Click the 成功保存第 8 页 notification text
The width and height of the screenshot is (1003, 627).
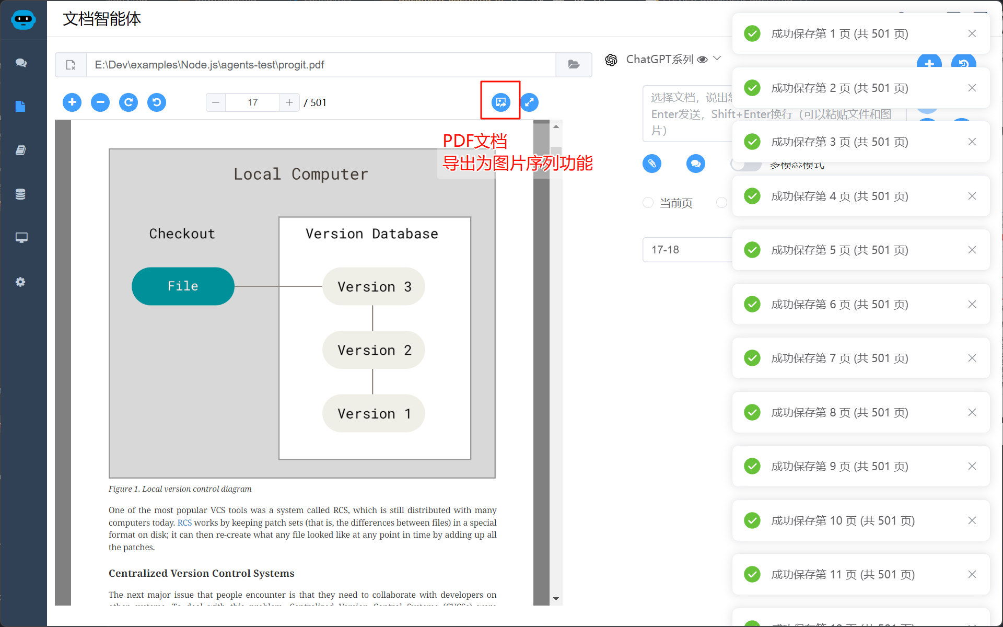pos(839,412)
